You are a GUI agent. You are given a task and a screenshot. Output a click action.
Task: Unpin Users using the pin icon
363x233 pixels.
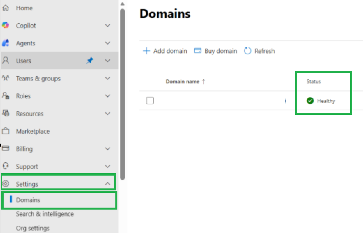[90, 60]
